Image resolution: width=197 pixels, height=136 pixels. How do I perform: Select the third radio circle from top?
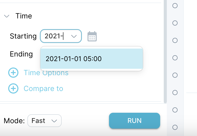pos(175,40)
